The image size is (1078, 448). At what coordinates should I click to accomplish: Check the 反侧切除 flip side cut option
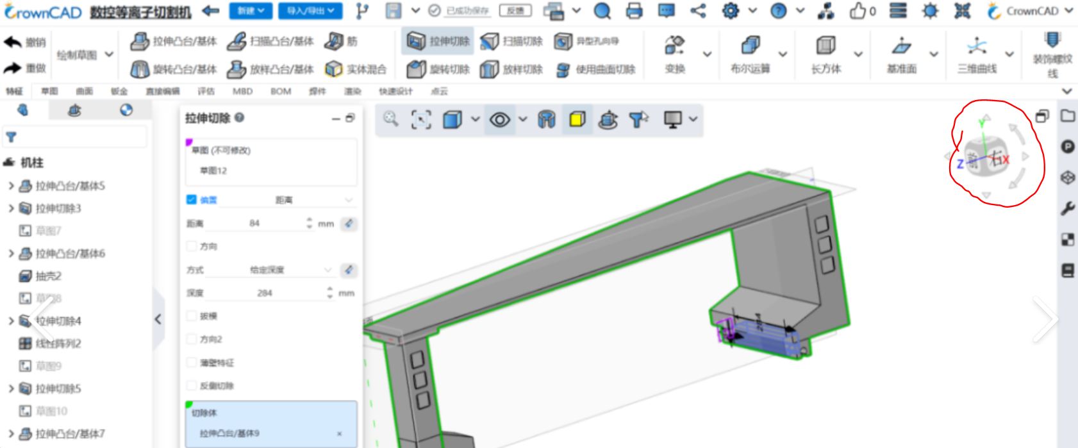[191, 386]
